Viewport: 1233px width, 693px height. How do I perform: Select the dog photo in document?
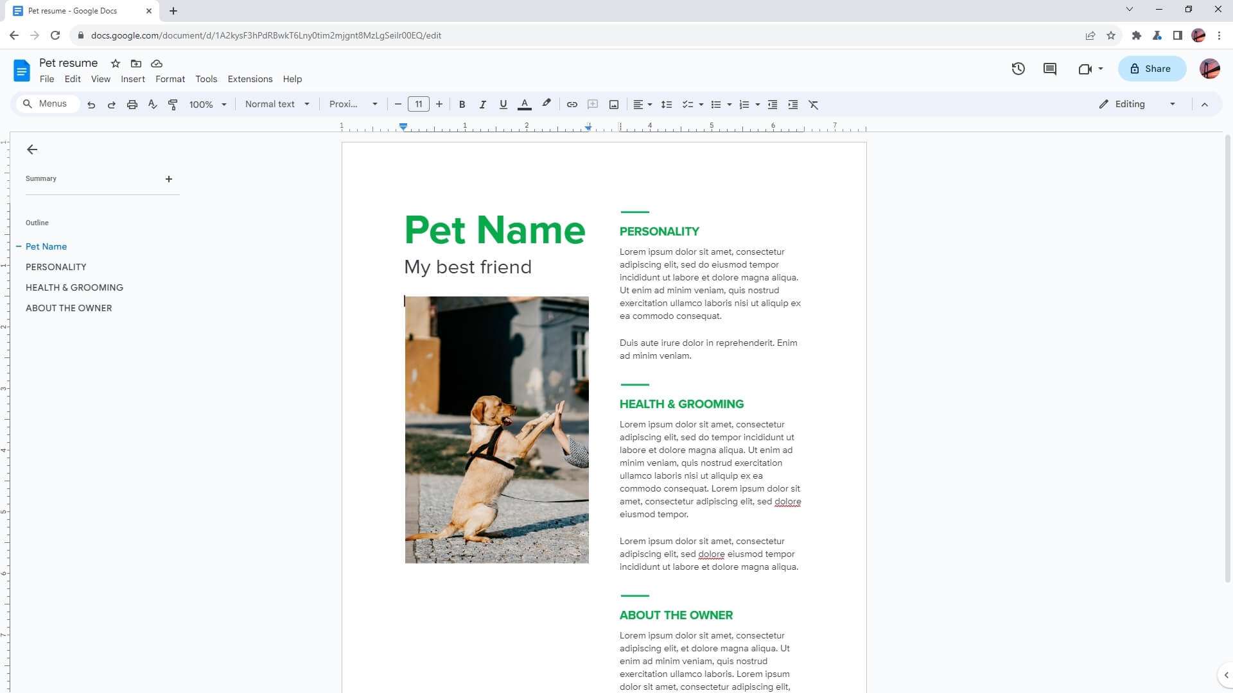click(x=496, y=430)
